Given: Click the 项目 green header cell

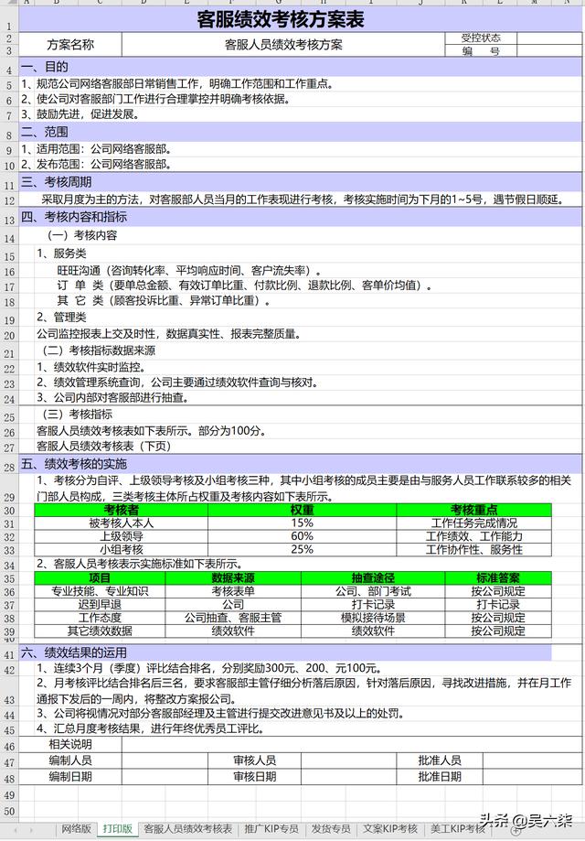Looking at the screenshot, I should (x=100, y=578).
